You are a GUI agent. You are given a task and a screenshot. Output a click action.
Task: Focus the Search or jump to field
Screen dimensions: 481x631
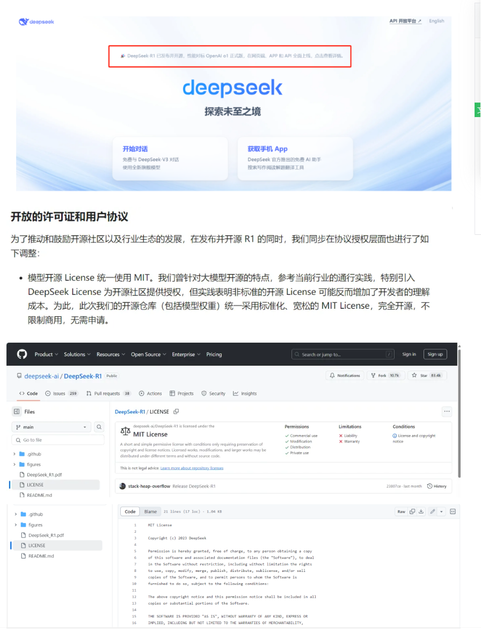pos(343,354)
